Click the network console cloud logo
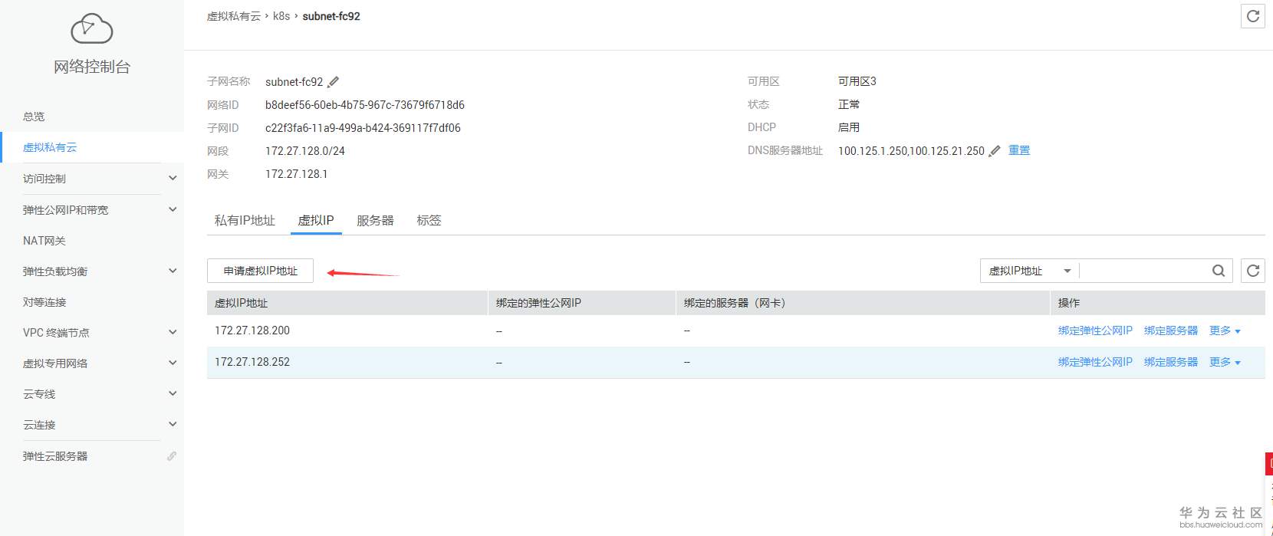1273x536 pixels. (x=92, y=28)
